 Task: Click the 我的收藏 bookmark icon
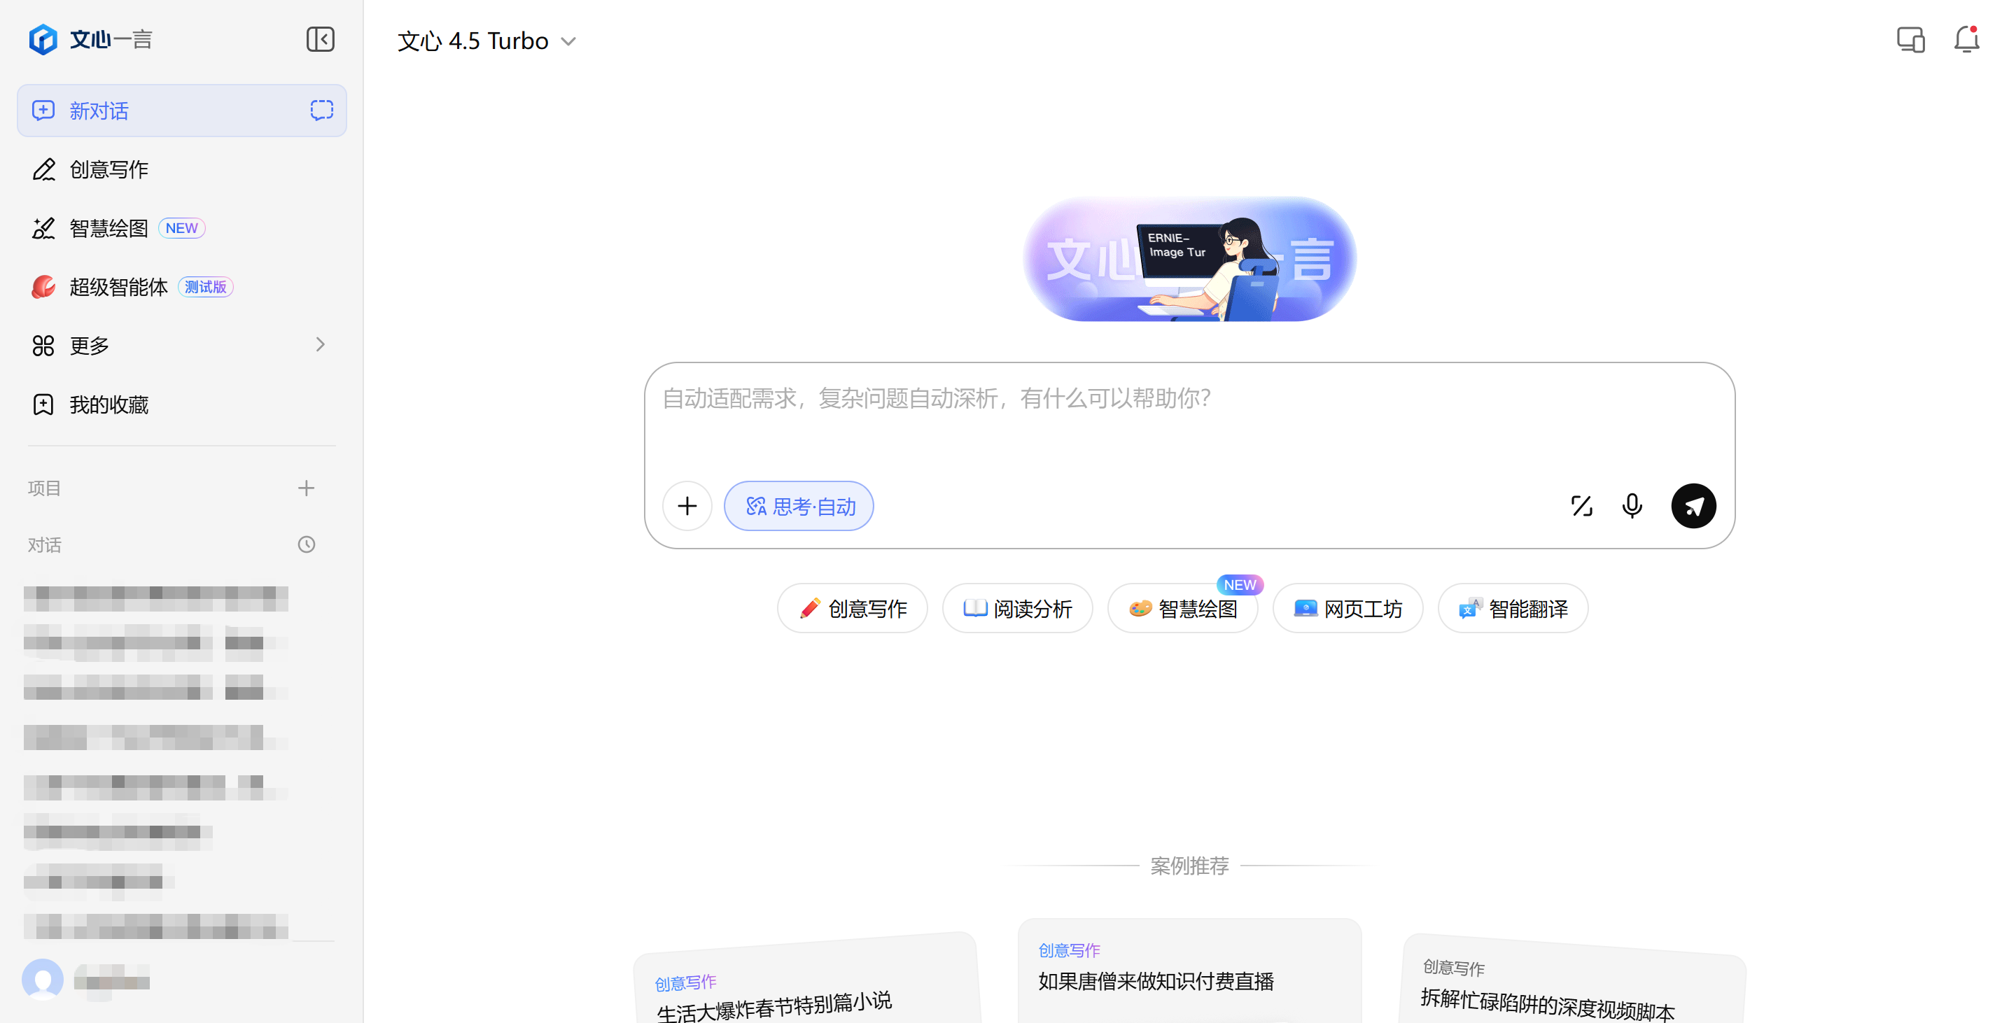[x=44, y=404]
